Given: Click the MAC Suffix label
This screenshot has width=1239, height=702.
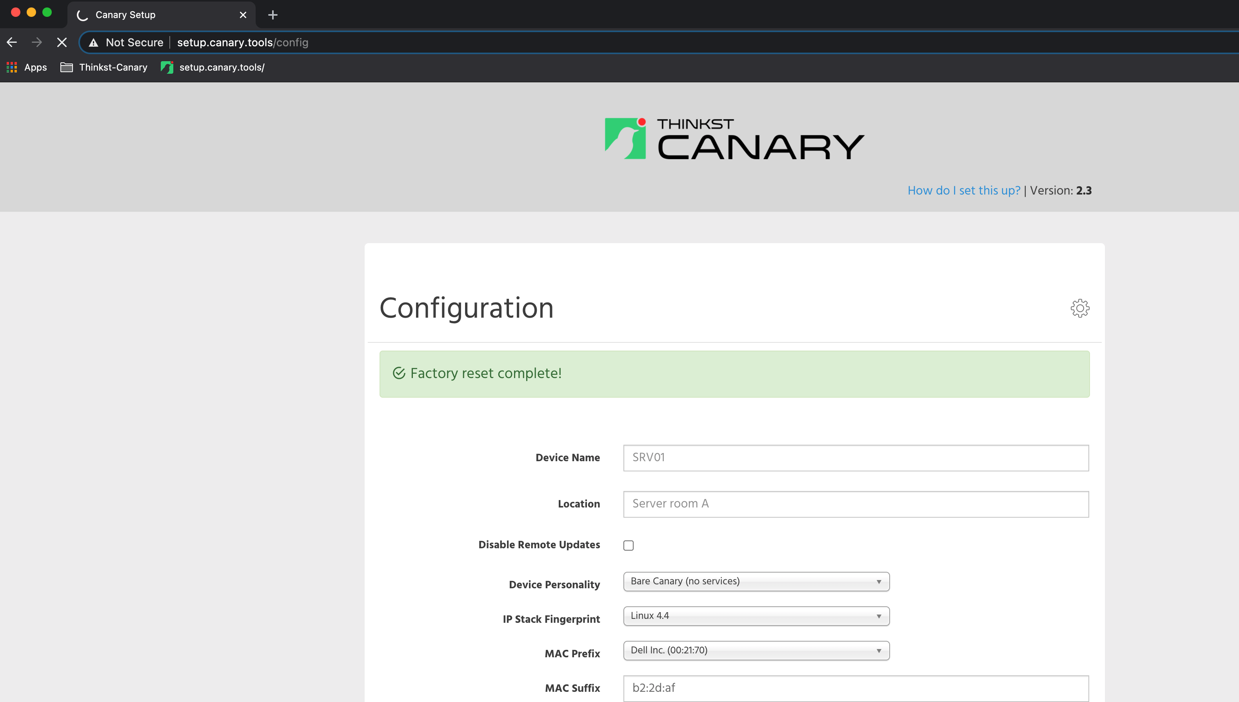Looking at the screenshot, I should coord(572,688).
